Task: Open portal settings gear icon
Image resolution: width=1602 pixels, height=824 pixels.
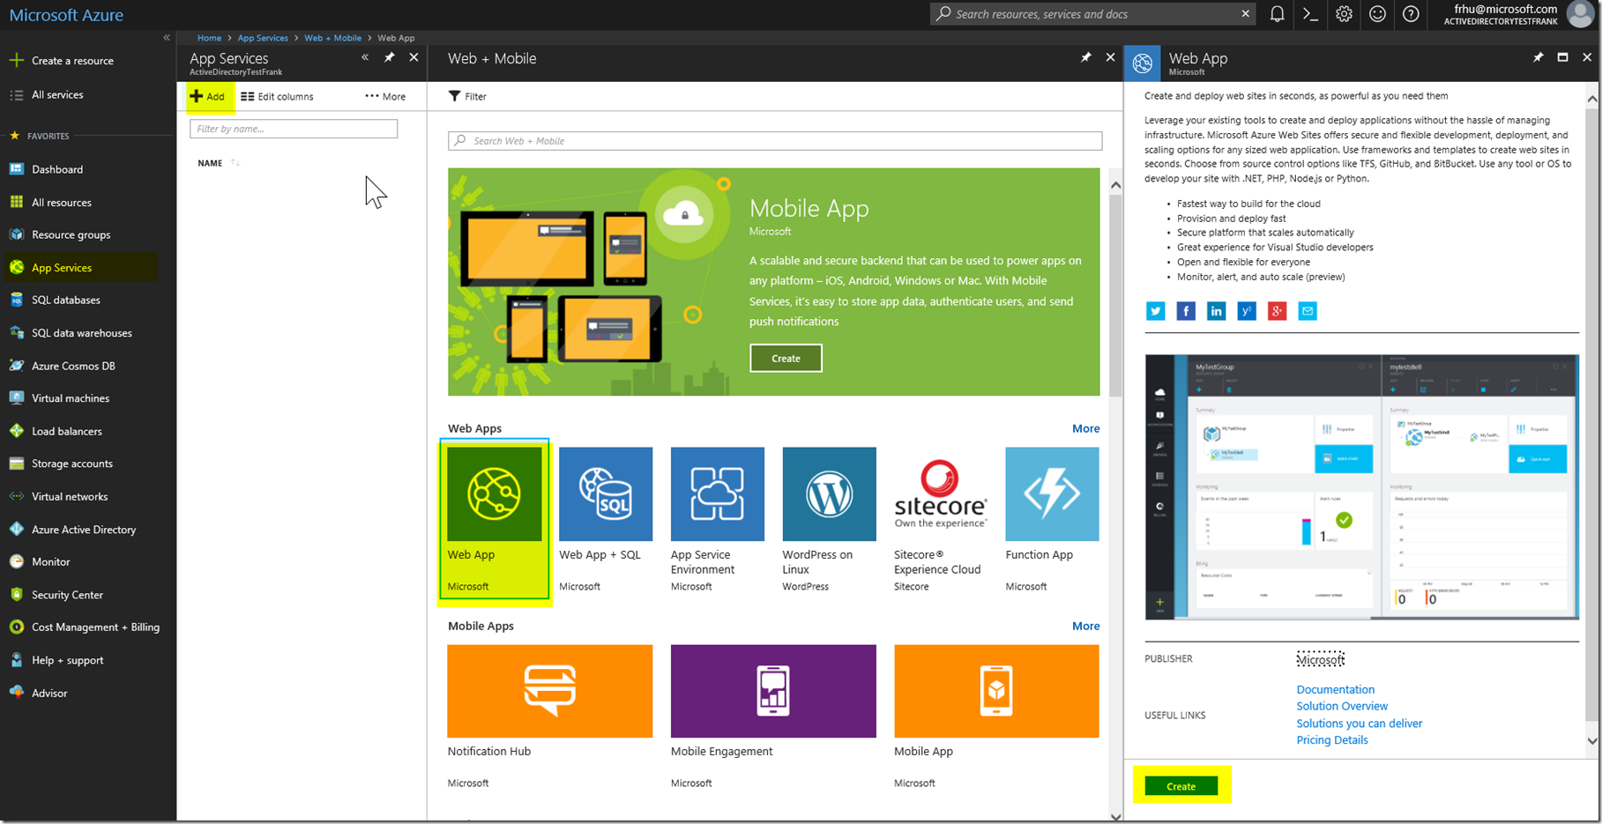Action: pos(1344,14)
